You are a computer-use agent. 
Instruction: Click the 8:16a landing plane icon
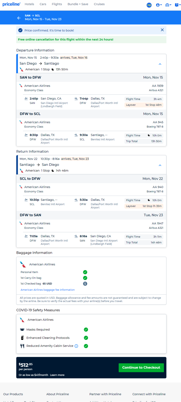point(76,236)
